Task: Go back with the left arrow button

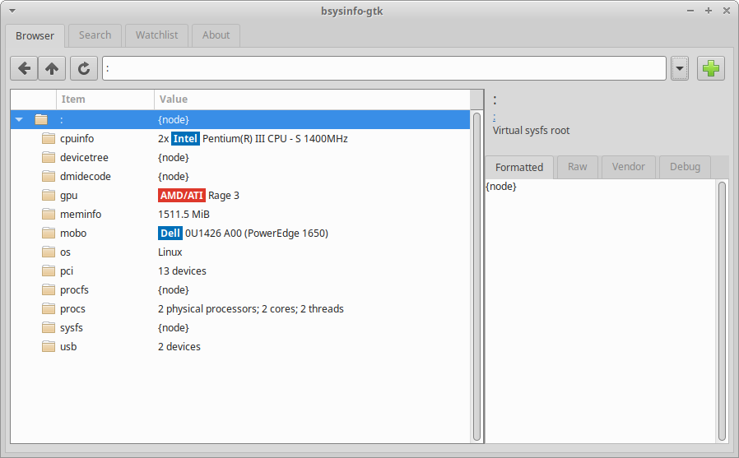Action: (24, 69)
